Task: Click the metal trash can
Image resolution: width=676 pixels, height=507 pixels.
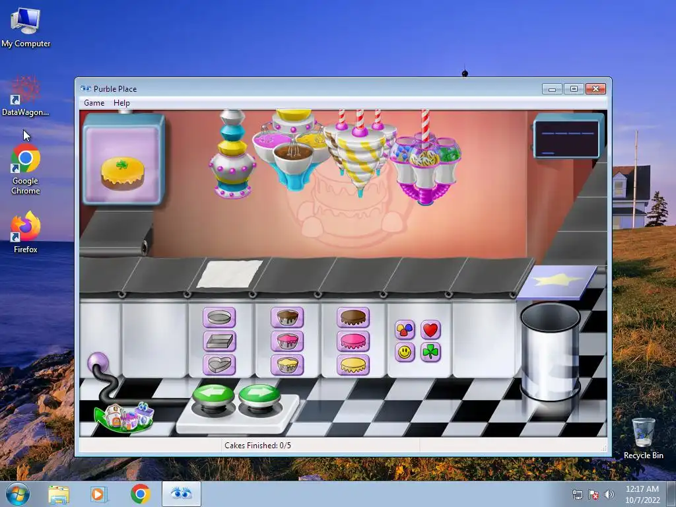Action: click(x=551, y=351)
